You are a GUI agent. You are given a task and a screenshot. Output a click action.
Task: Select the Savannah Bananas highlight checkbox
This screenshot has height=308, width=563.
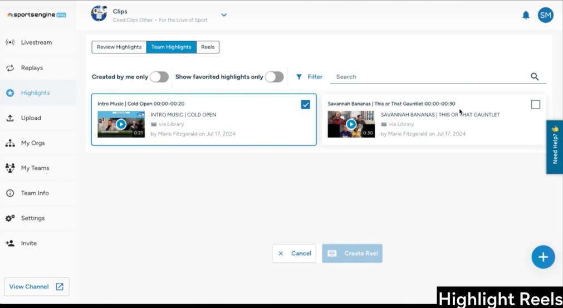pos(535,104)
